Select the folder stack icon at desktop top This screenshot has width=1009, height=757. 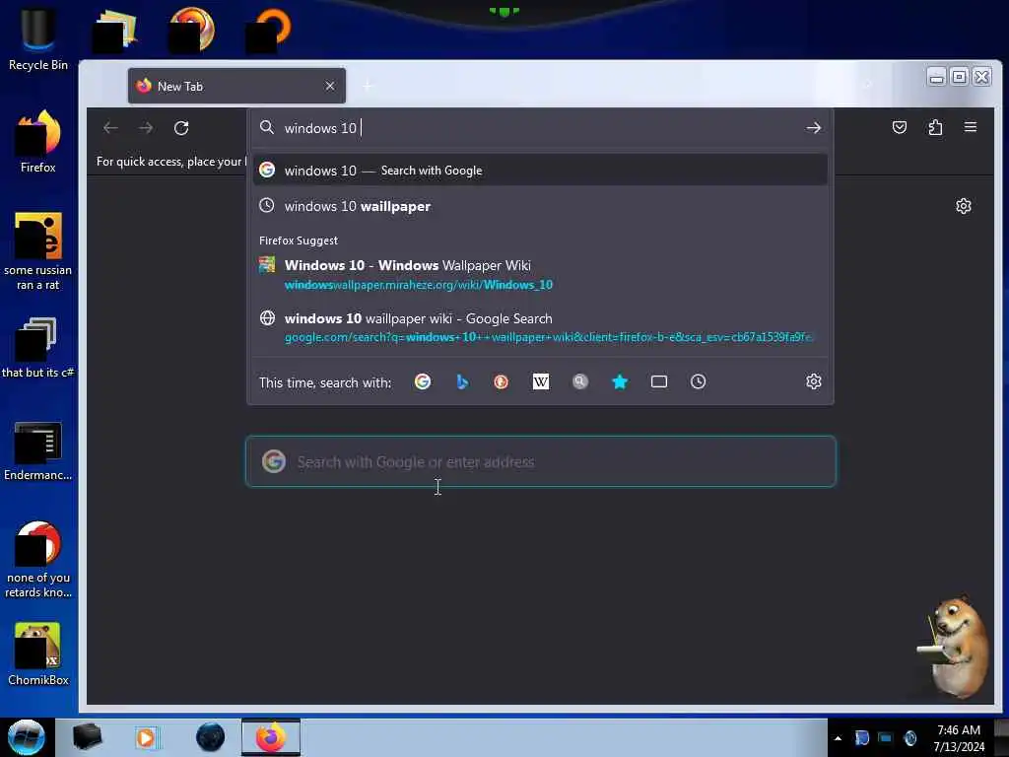coord(114,31)
